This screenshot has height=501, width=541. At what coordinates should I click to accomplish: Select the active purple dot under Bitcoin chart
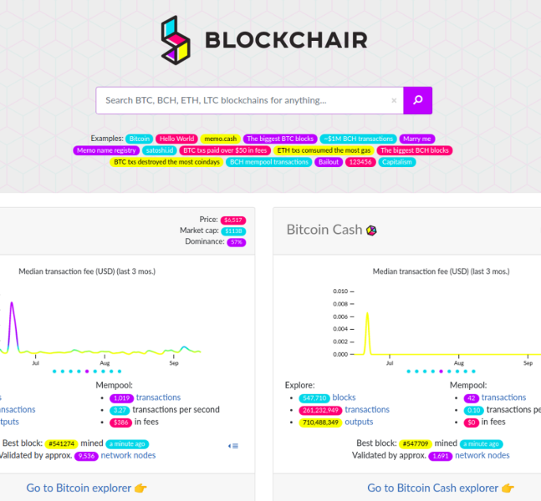(86, 371)
